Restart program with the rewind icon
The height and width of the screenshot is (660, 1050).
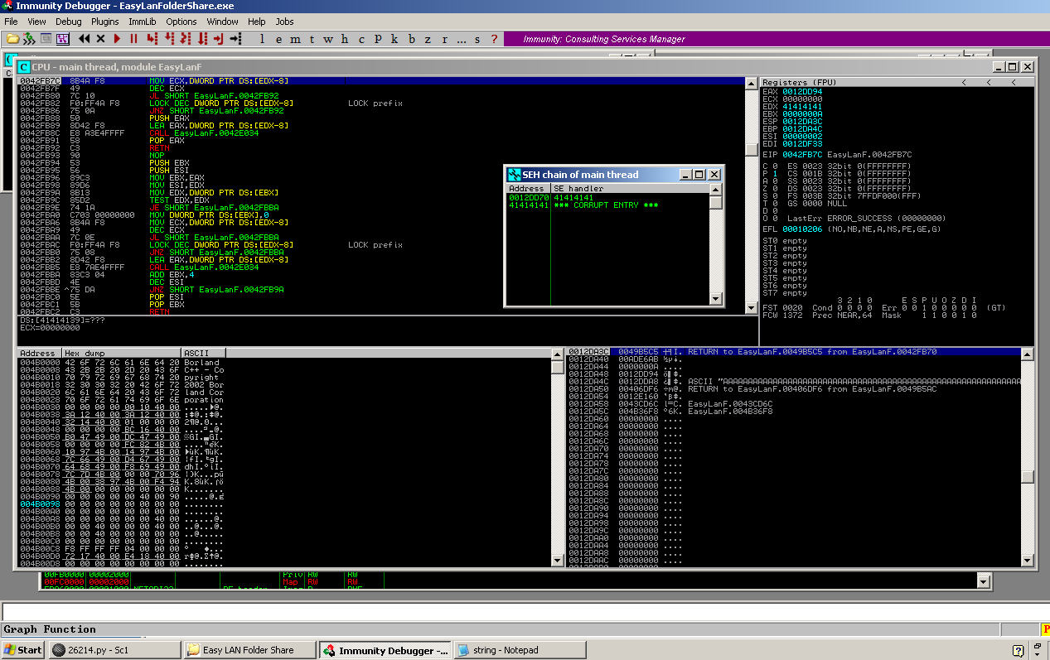84,39
